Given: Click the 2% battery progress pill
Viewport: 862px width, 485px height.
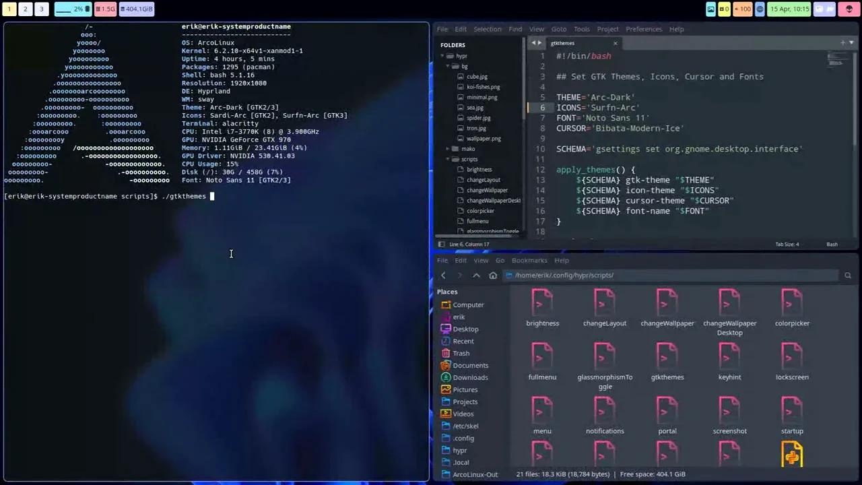Looking at the screenshot, I should (x=74, y=9).
